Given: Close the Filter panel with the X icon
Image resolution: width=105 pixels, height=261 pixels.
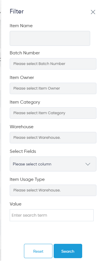Looking at the screenshot, I should tap(93, 12).
